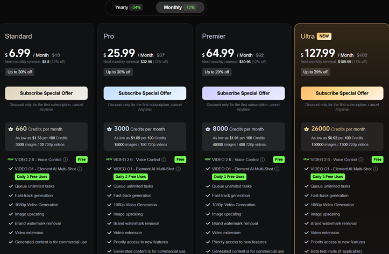This screenshot has width=389, height=254.
Task: Switch billing to the Yearly option
Action: pos(129,8)
